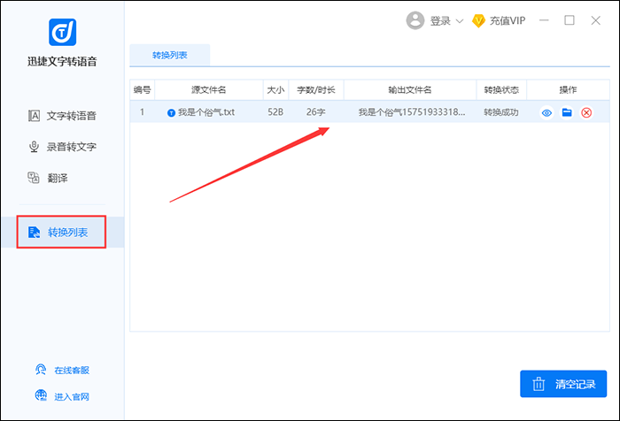Click the 操作 column header
The image size is (620, 421).
tap(568, 89)
